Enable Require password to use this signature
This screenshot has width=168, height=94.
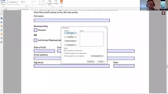pos(65,56)
